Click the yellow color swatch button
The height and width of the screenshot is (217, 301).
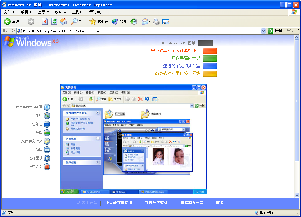210,74
